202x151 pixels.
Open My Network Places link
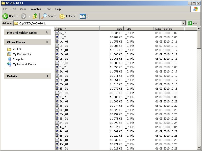pyautogui.click(x=24, y=64)
